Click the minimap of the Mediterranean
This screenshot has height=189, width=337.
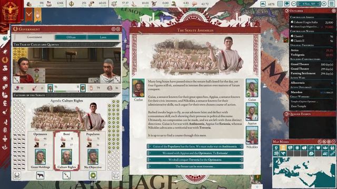pyautogui.click(x=304, y=172)
